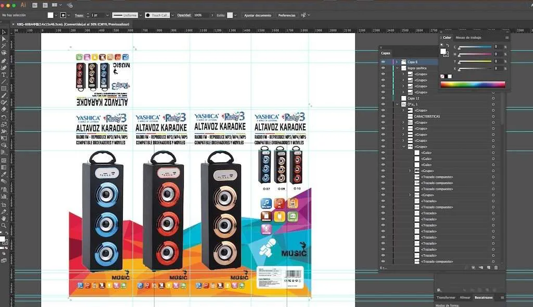
Task: Click the None swatch in Color panel
Action: pos(442,76)
